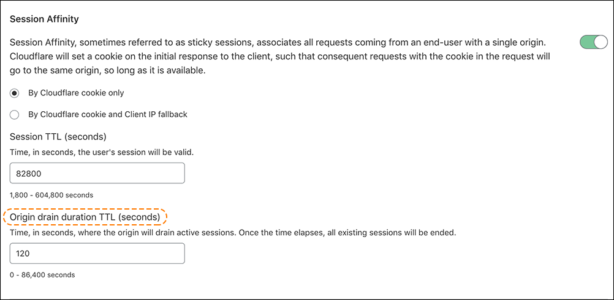Screen dimensions: 614x300
Task: Click the 82800 value in Session TTL
Action: (x=28, y=174)
